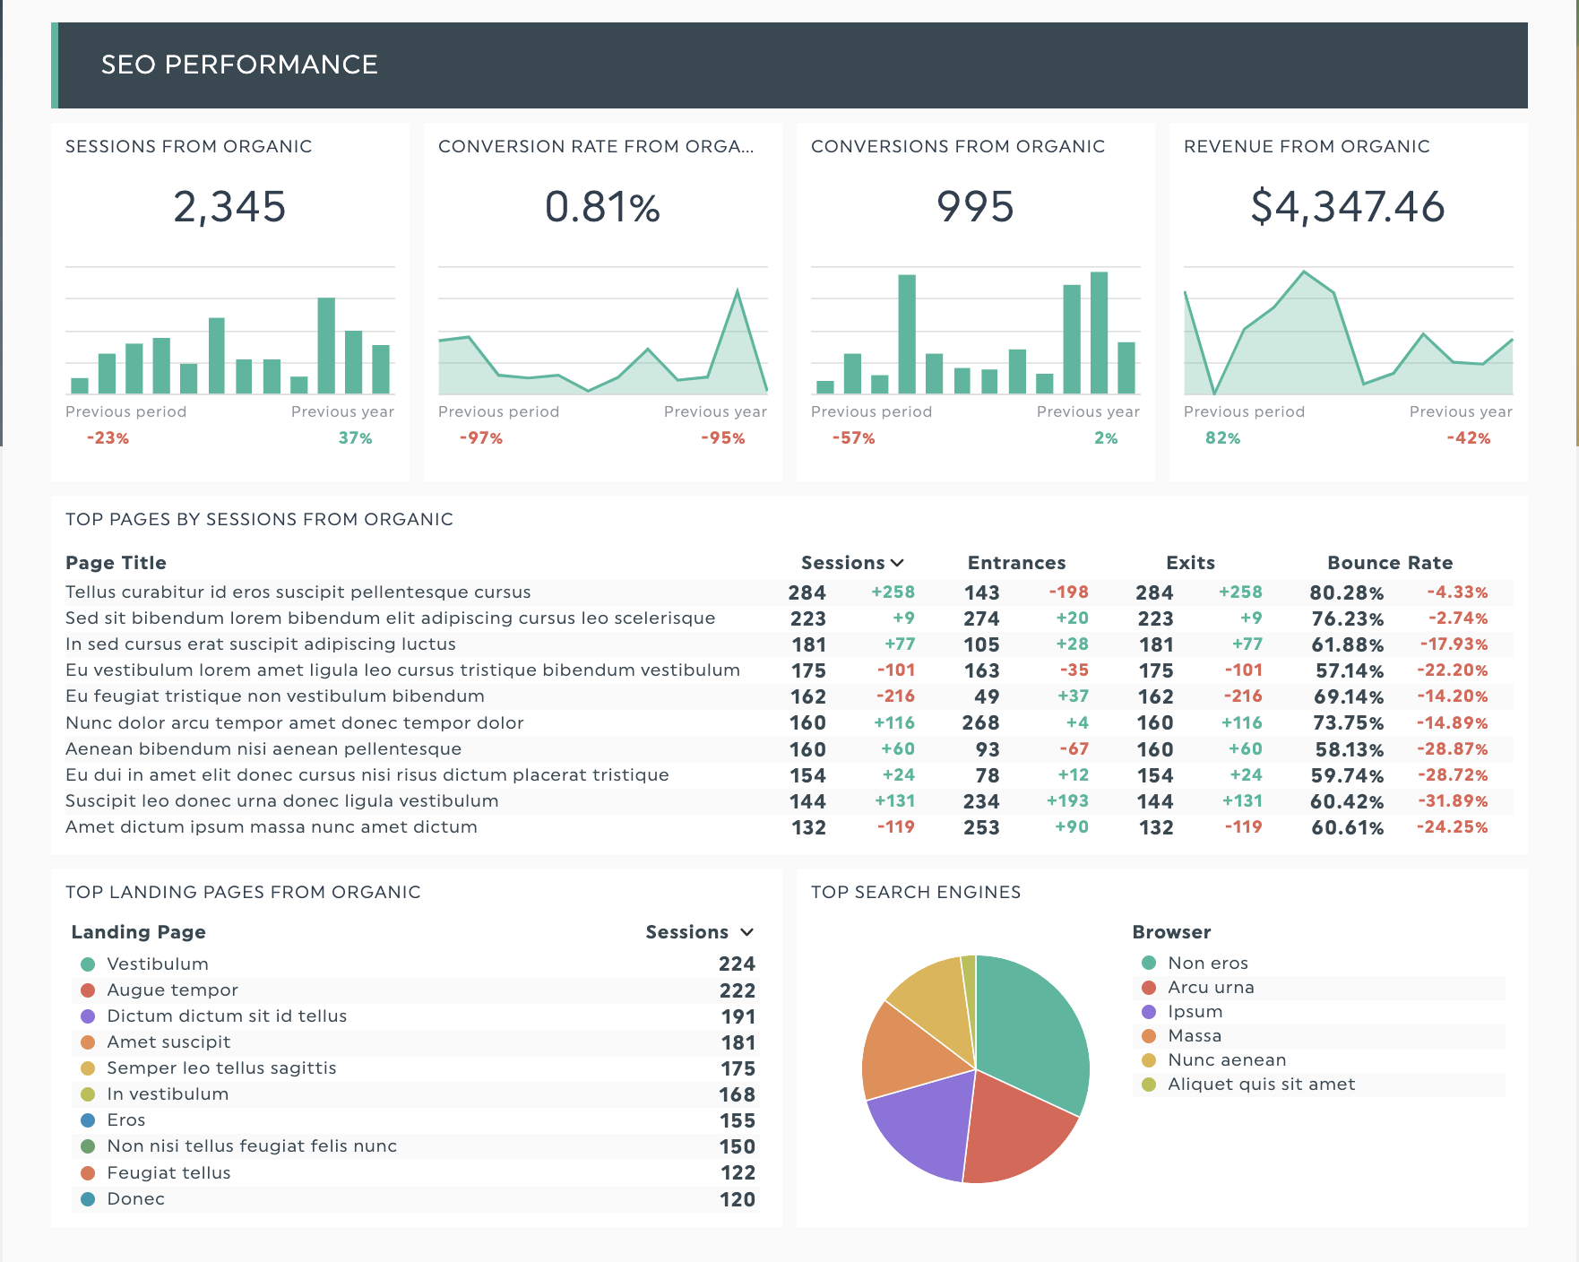Select the Amet suscipit orange dot

pyautogui.click(x=88, y=1042)
